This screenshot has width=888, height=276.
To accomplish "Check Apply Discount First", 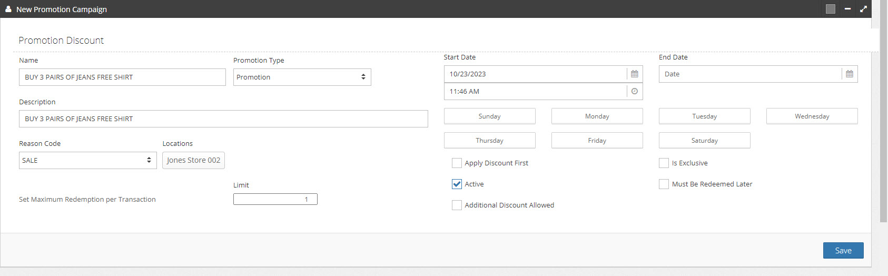I will tap(457, 163).
